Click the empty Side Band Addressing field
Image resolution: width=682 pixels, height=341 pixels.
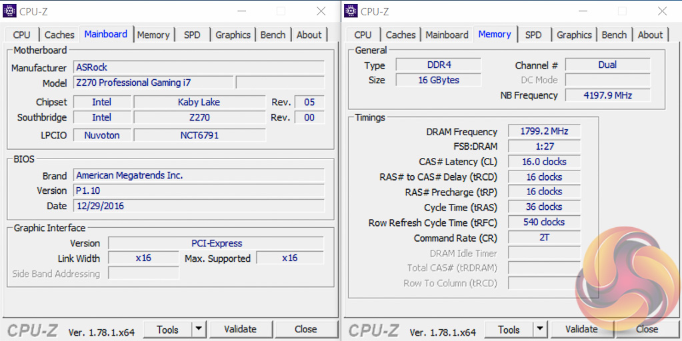[143, 273]
